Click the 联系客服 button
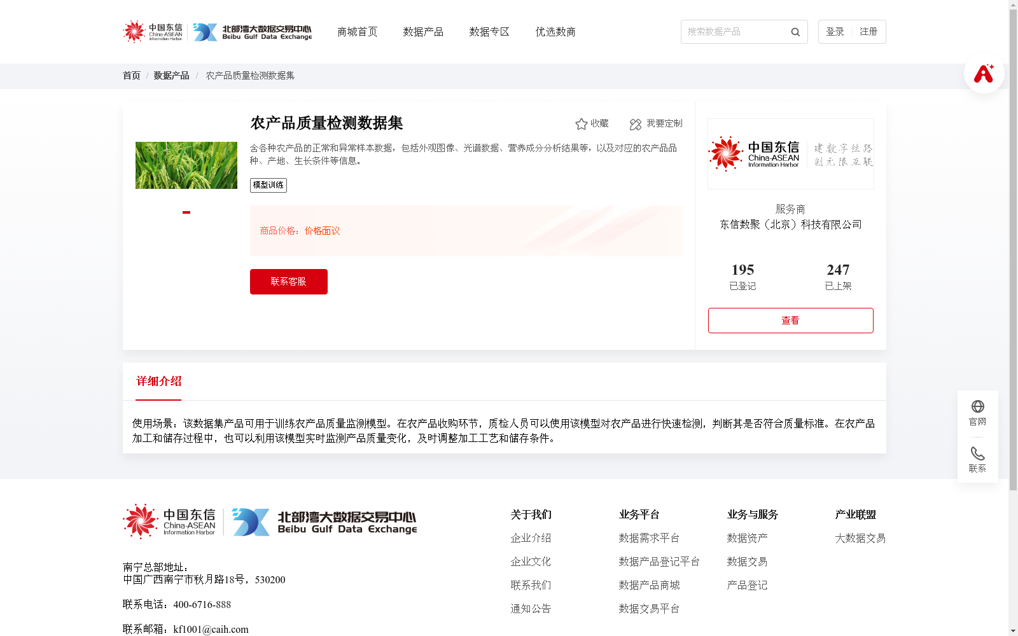The image size is (1018, 636). (x=289, y=282)
